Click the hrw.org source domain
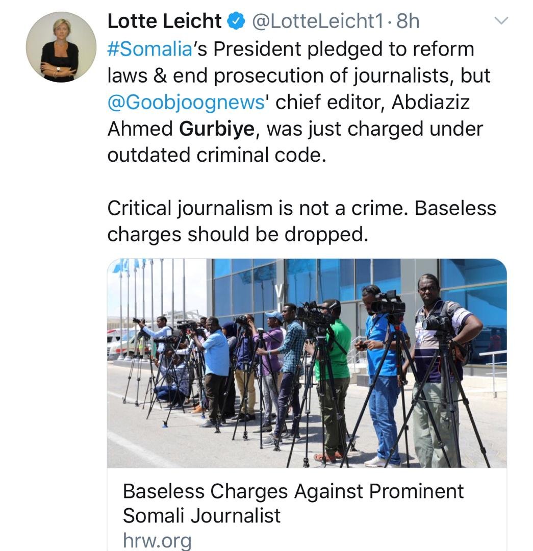Image resolution: width=533 pixels, height=551 pixels. click(x=157, y=540)
